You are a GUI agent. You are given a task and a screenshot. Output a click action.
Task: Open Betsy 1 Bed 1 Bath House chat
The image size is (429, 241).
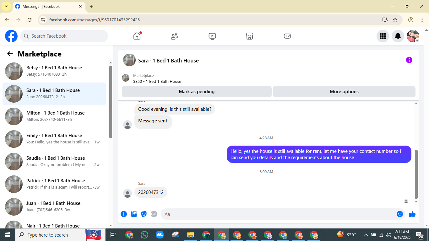tap(54, 71)
